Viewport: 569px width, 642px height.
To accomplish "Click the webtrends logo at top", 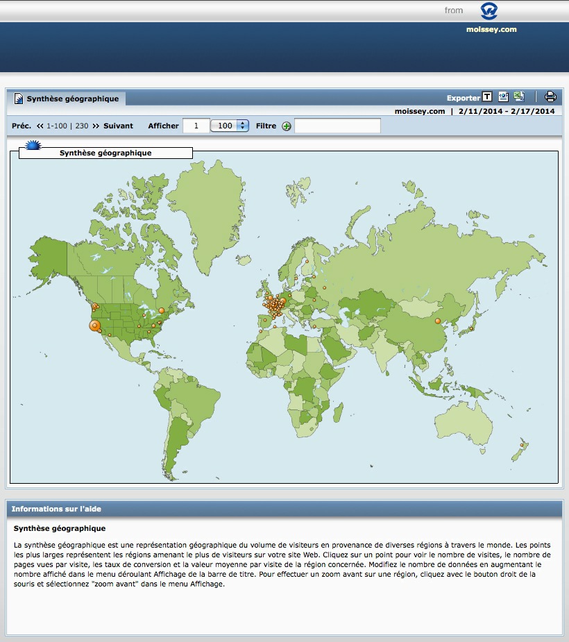I will click(x=489, y=11).
